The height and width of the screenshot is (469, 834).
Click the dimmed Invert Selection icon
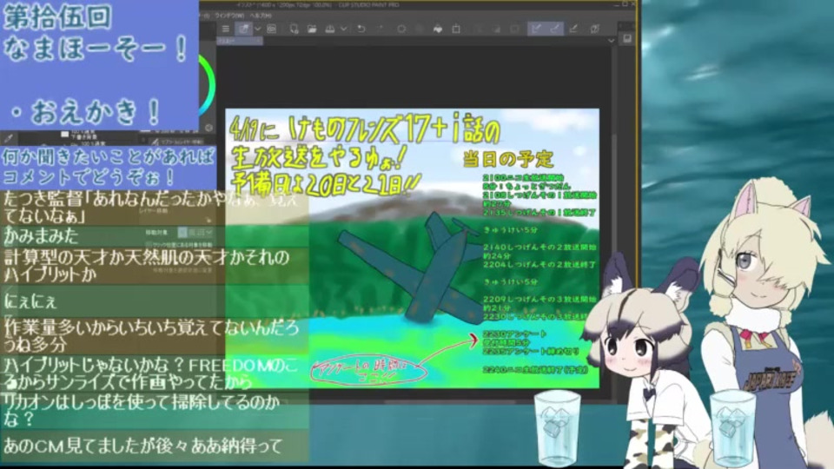point(496,29)
